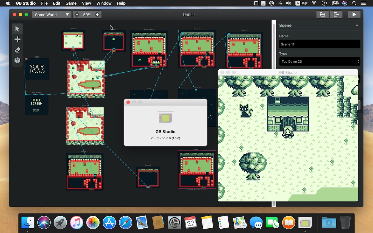Select the highlighted Scene 11 thumbnail
The width and height of the screenshot is (373, 233).
[x=197, y=169]
